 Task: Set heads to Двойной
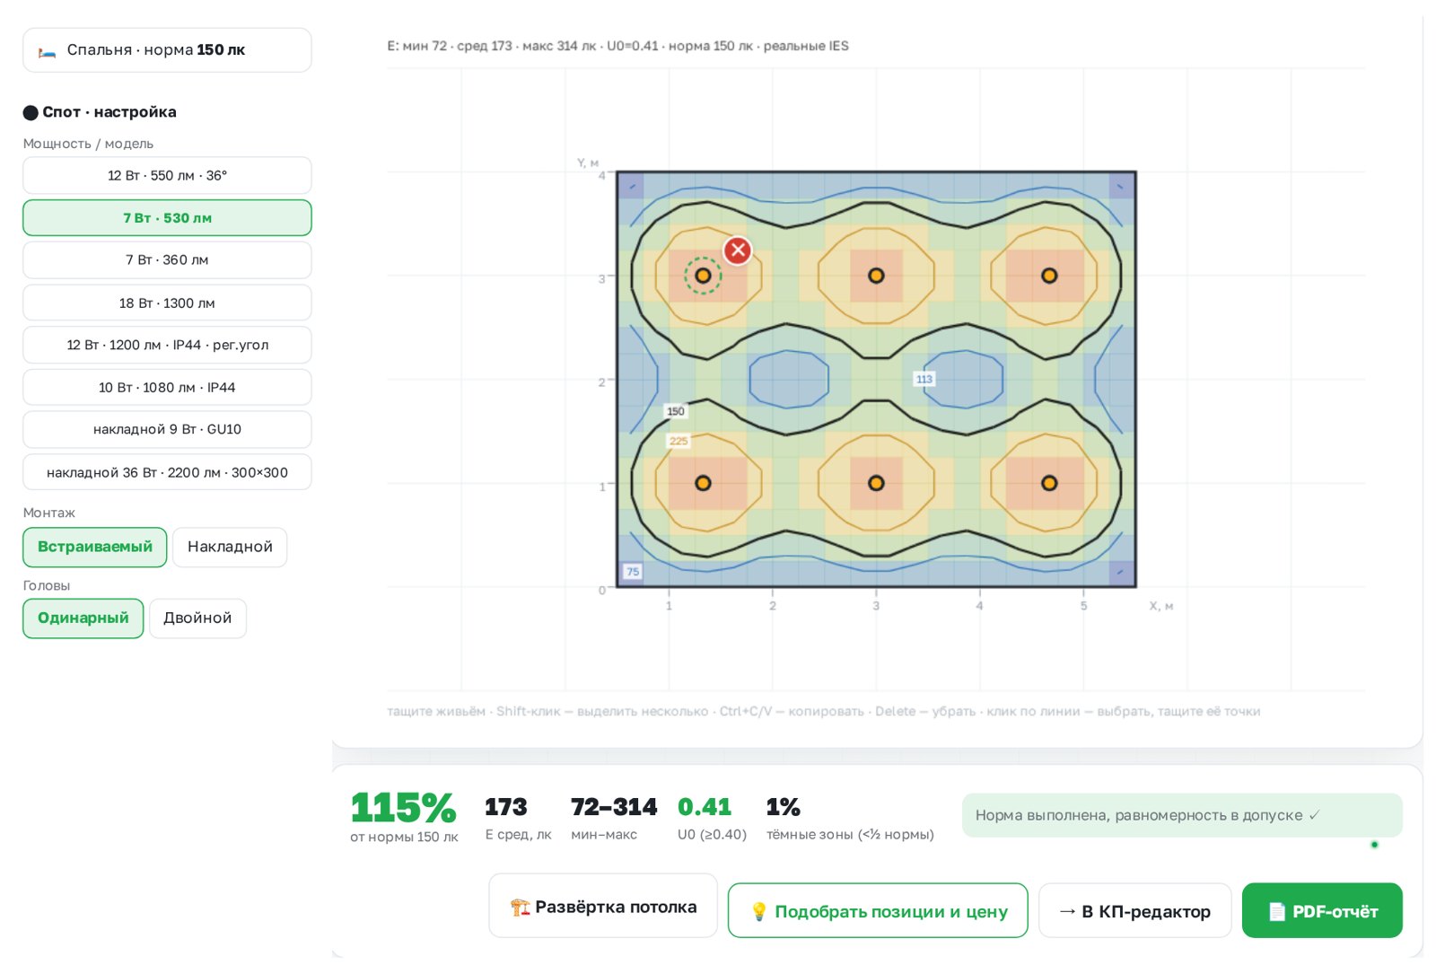197,618
